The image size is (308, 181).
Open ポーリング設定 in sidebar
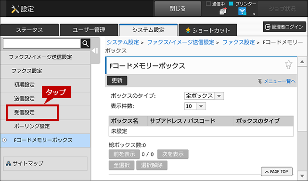coord(45,126)
